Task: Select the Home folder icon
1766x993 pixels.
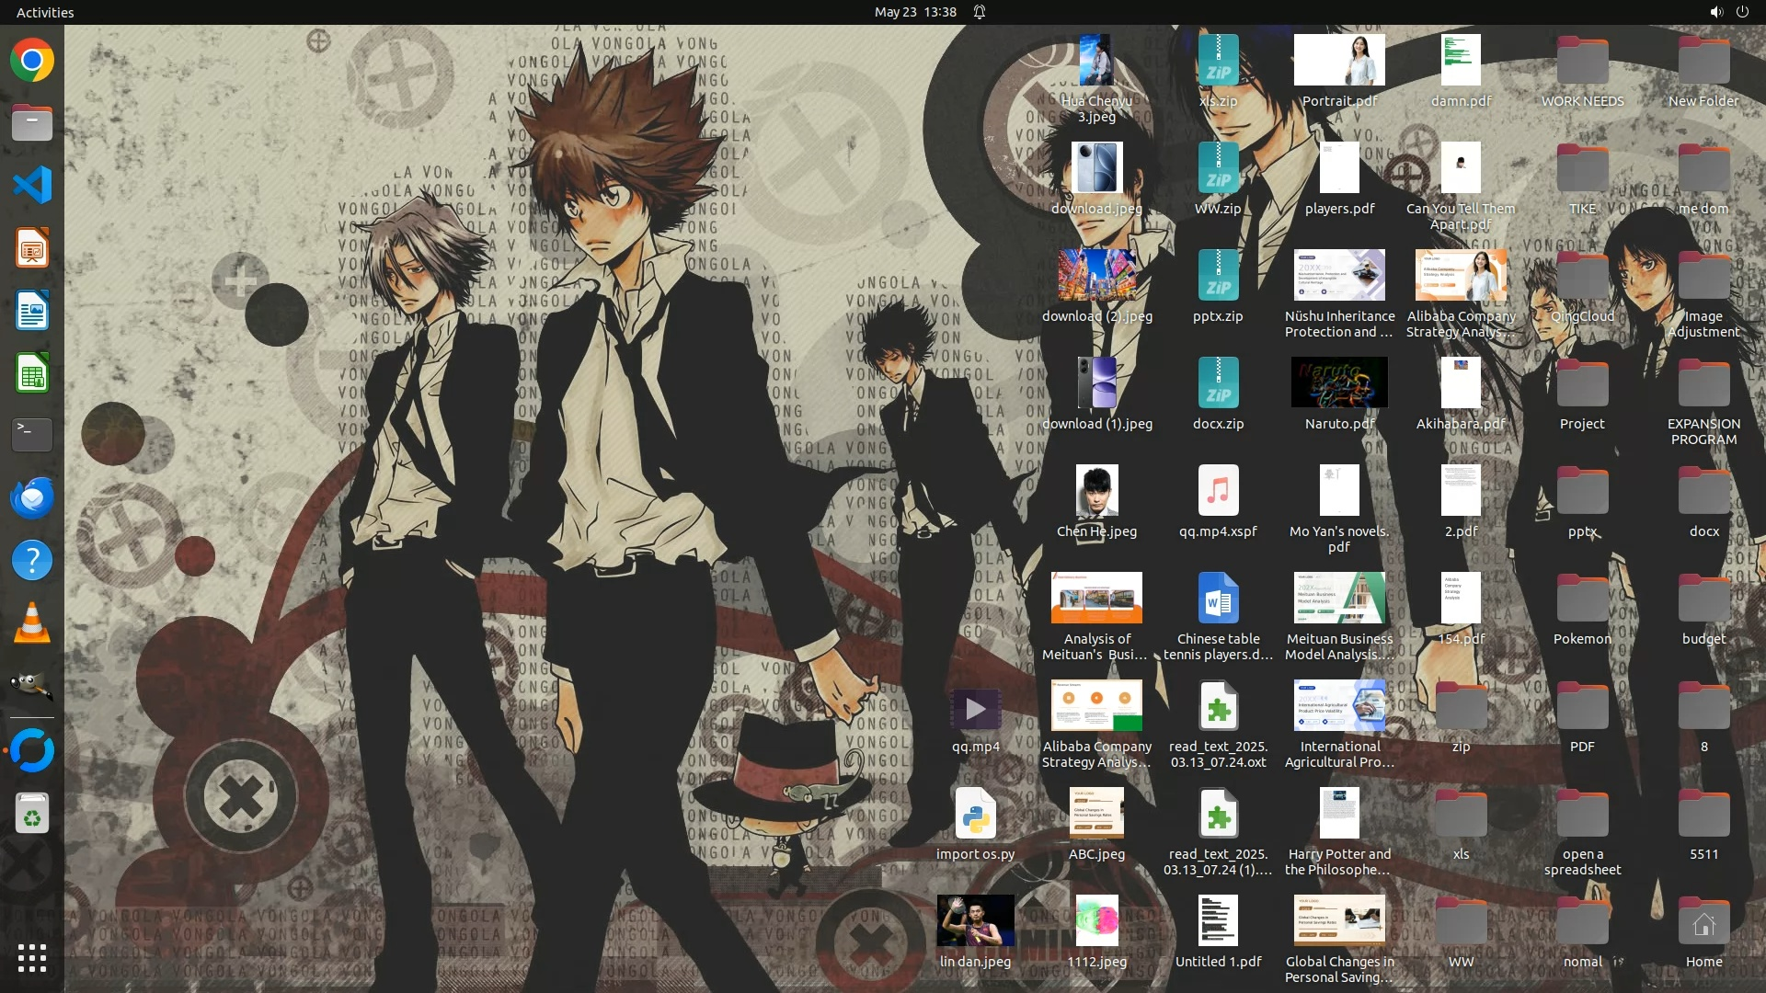Action: [1703, 923]
